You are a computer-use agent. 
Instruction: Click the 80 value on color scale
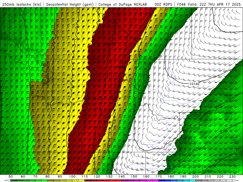coord(48,177)
